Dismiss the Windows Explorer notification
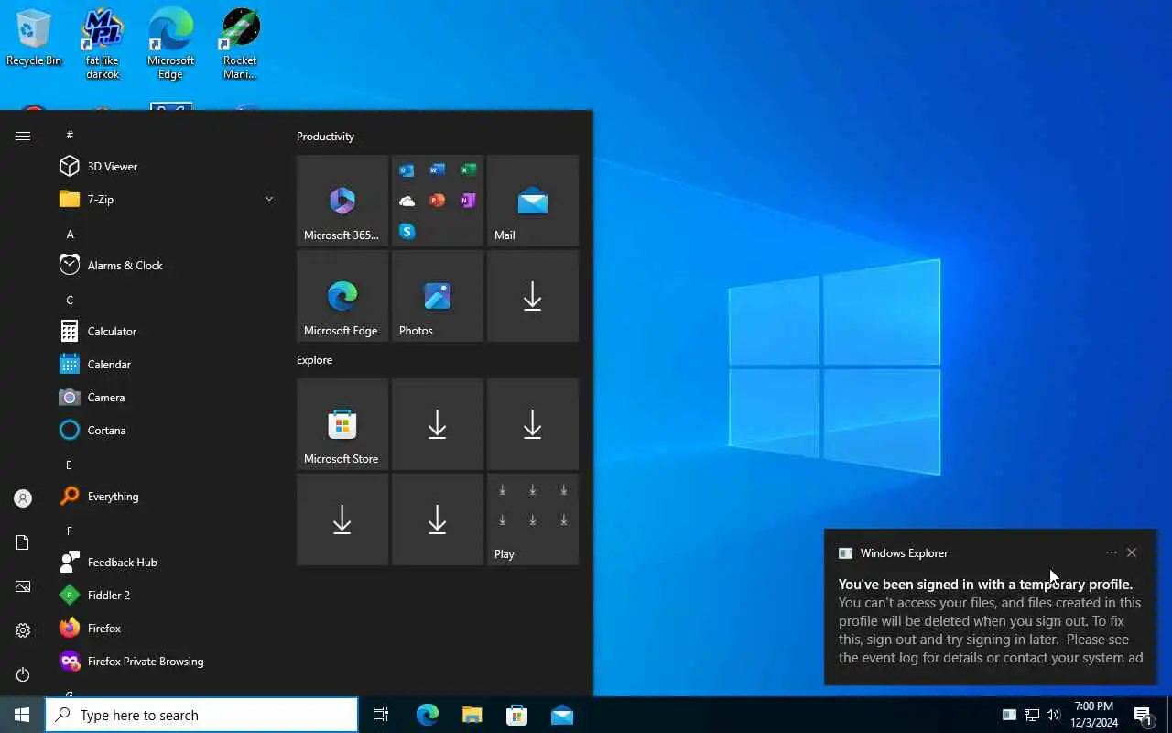This screenshot has height=733, width=1172. 1132,552
